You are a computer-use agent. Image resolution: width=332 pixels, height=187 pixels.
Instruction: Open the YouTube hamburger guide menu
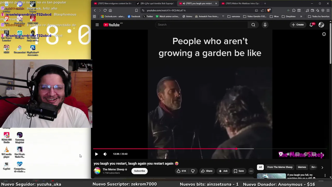pyautogui.click(x=97, y=25)
